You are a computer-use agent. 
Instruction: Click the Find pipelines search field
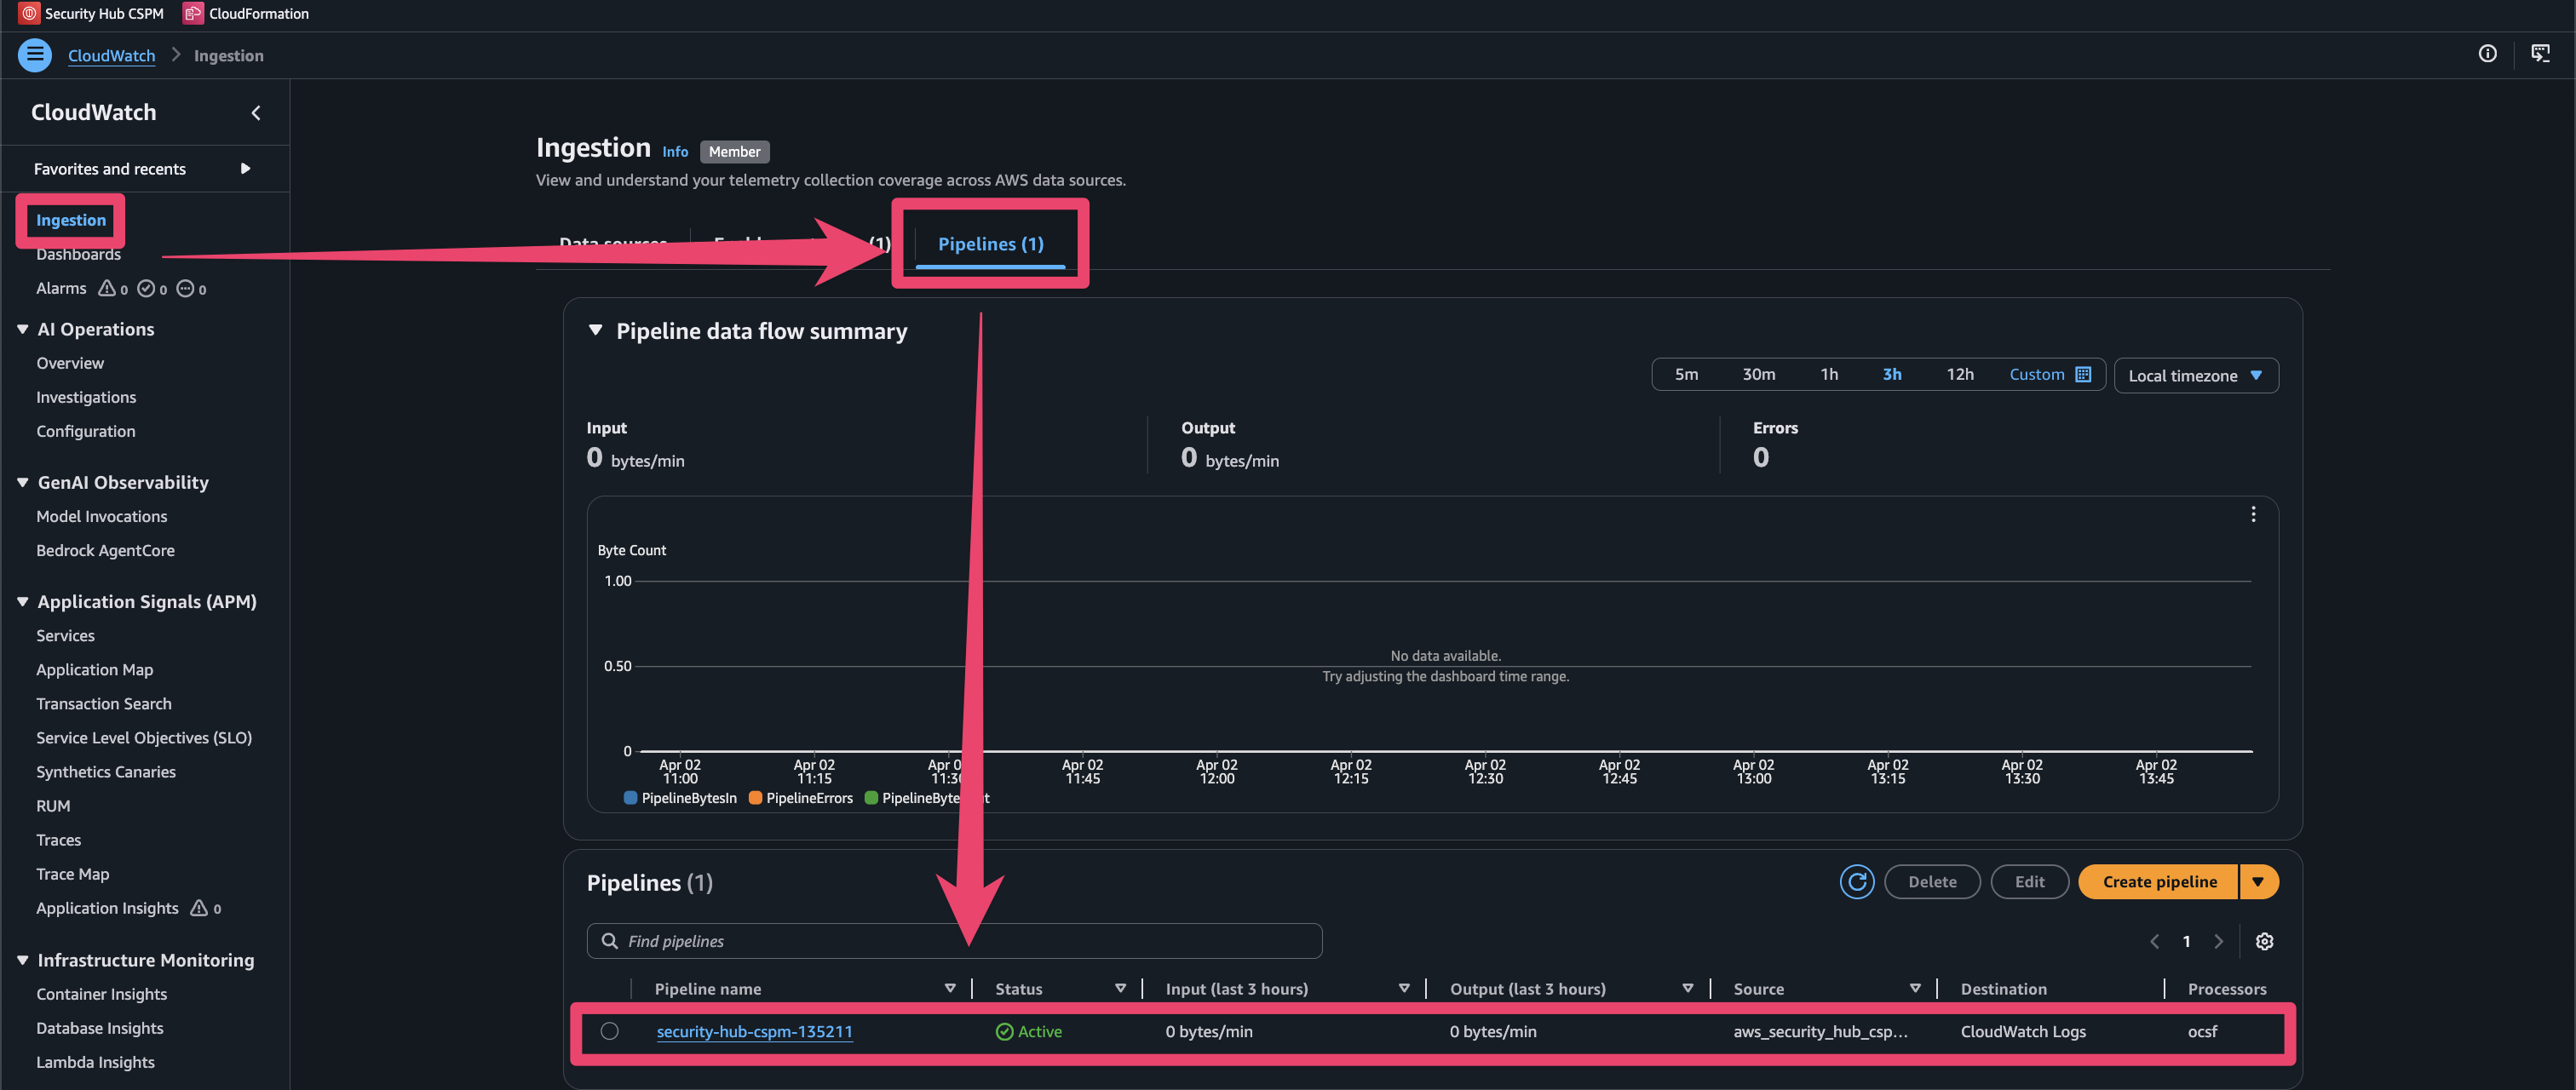[955, 941]
